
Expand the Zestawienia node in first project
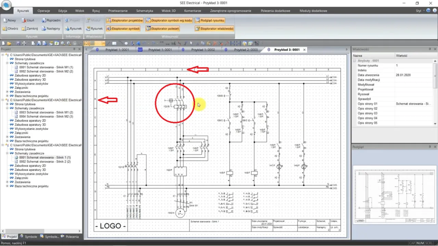click(7, 92)
